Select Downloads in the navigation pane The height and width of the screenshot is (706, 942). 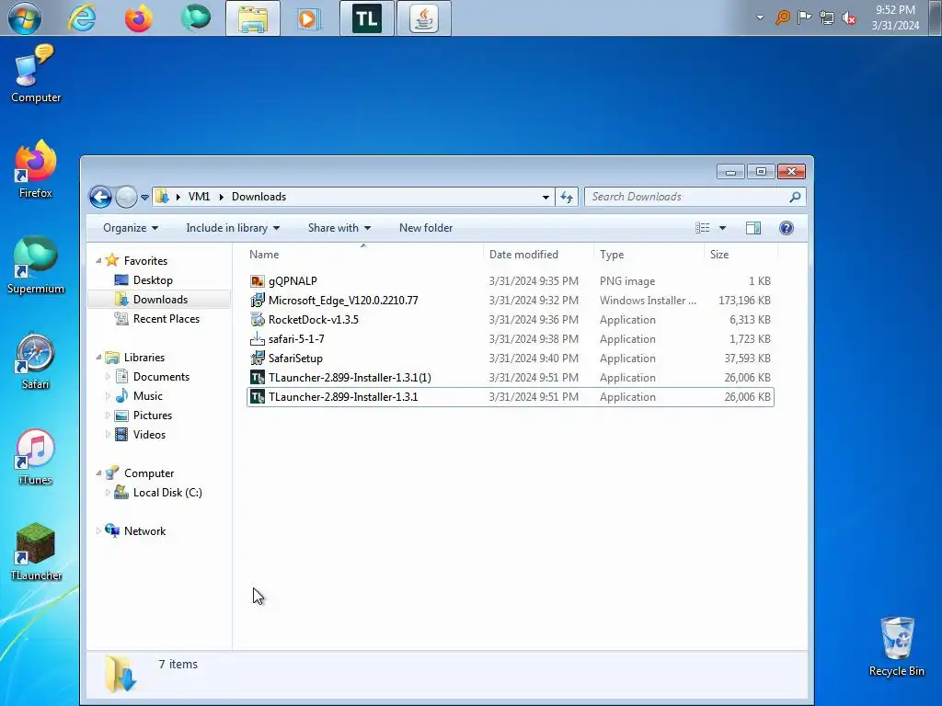pyautogui.click(x=160, y=300)
